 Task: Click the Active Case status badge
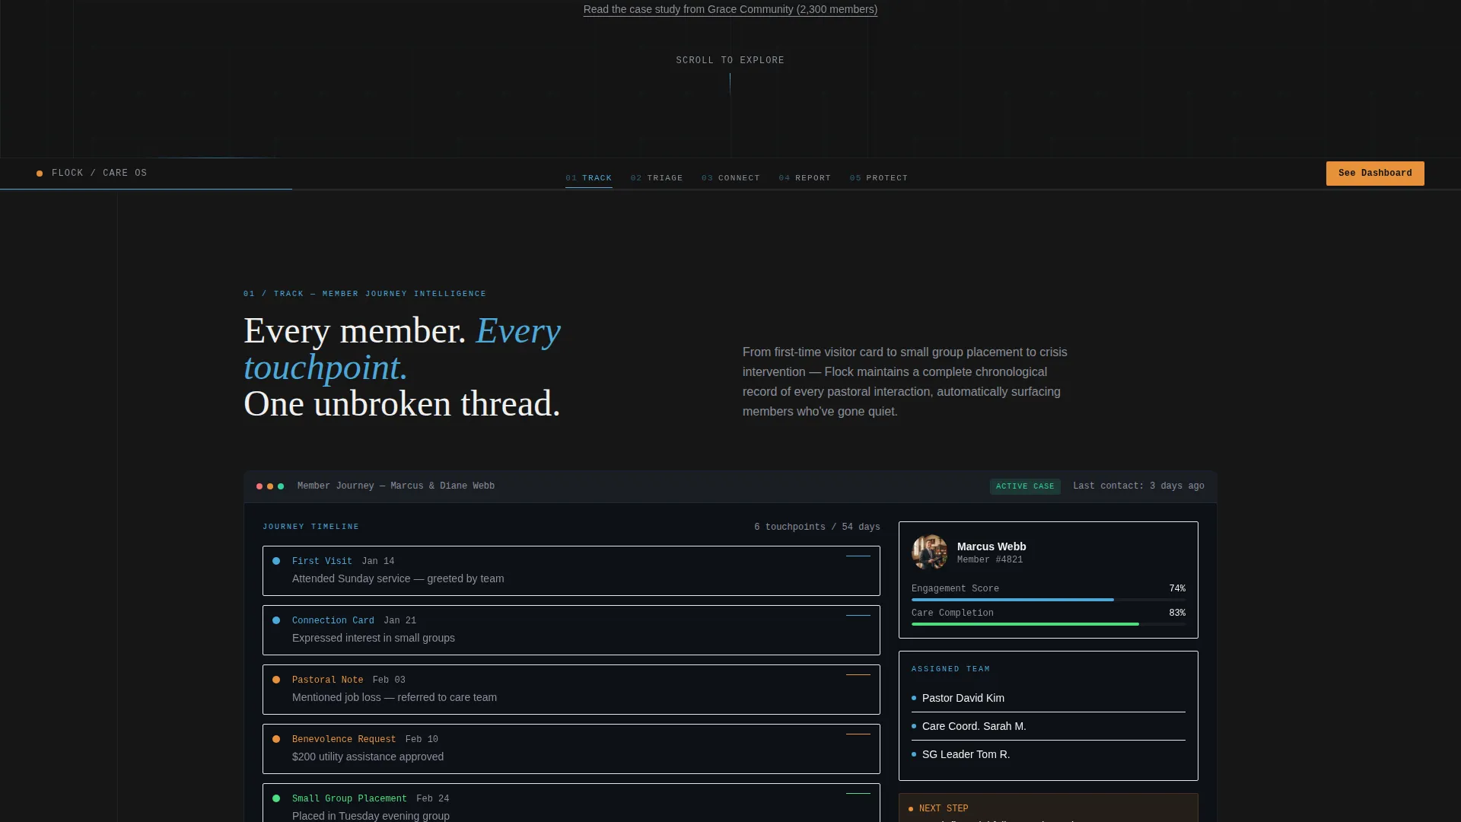pos(1025,486)
